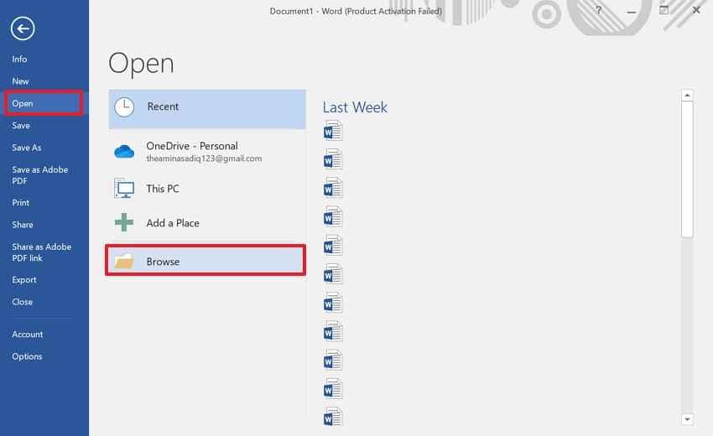Select Save as Adobe PDF
The image size is (713, 436).
click(40, 175)
